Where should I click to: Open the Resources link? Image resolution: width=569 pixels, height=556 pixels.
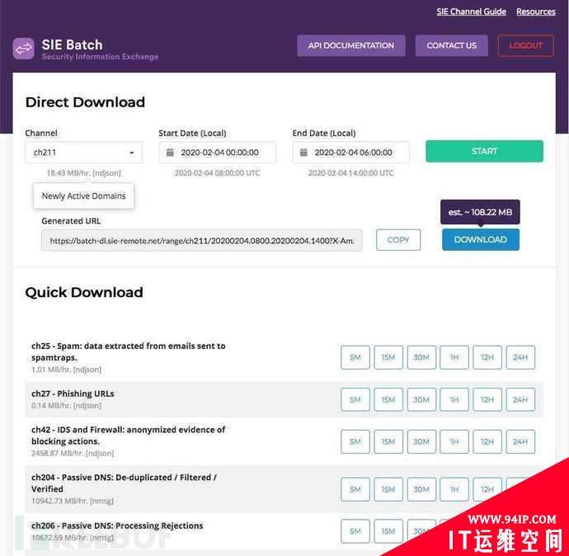(x=536, y=12)
